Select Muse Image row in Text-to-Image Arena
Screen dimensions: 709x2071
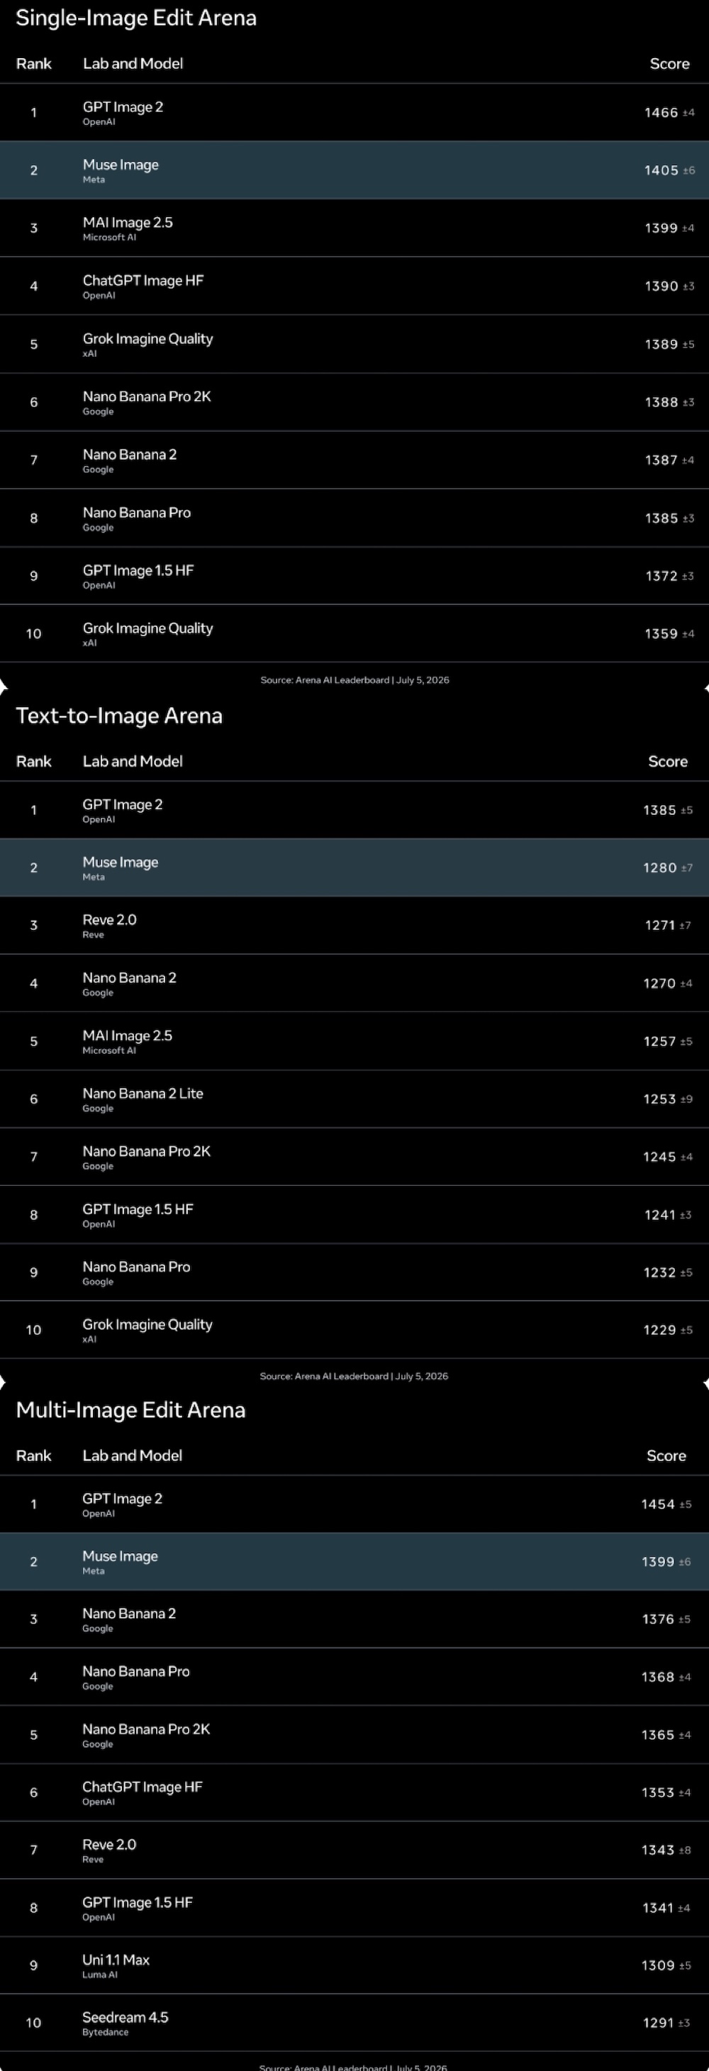(354, 867)
